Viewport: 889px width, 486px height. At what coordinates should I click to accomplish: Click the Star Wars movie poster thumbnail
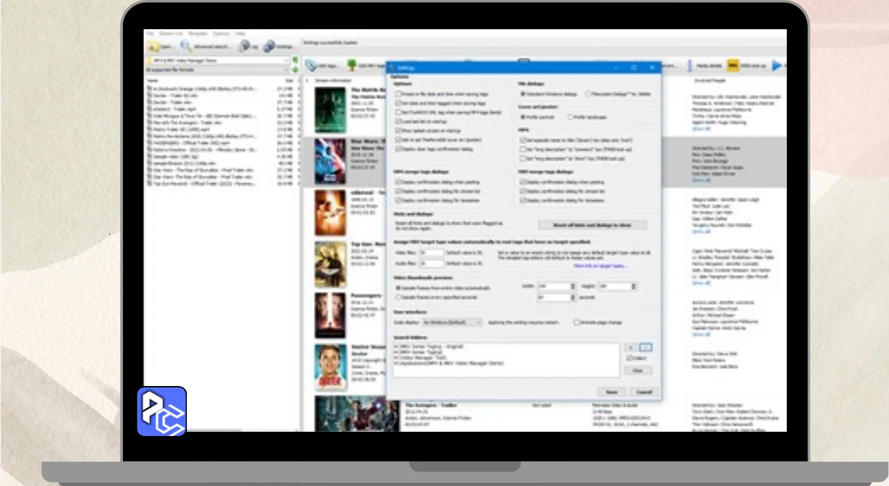pyautogui.click(x=330, y=160)
